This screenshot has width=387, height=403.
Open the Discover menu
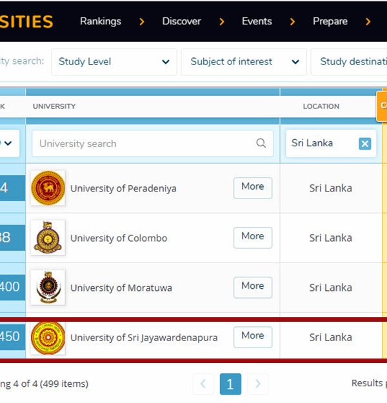click(x=181, y=21)
